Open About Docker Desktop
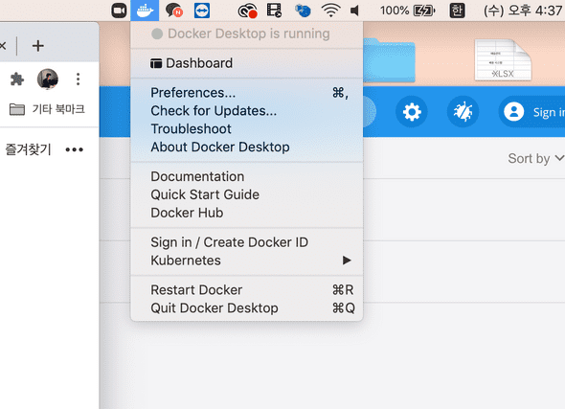 coord(246,147)
